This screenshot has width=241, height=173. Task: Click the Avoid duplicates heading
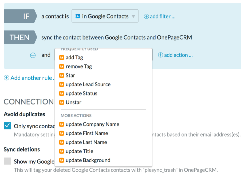click(25, 114)
